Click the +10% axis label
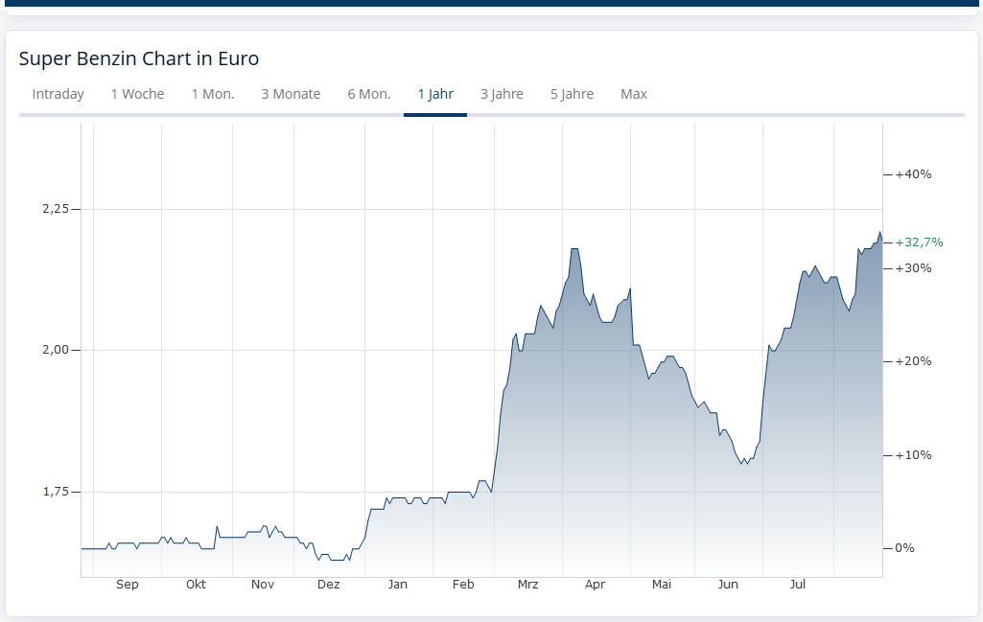The width and height of the screenshot is (983, 622). point(913,455)
